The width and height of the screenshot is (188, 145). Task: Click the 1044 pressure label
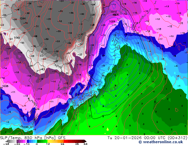(x=23, y=18)
